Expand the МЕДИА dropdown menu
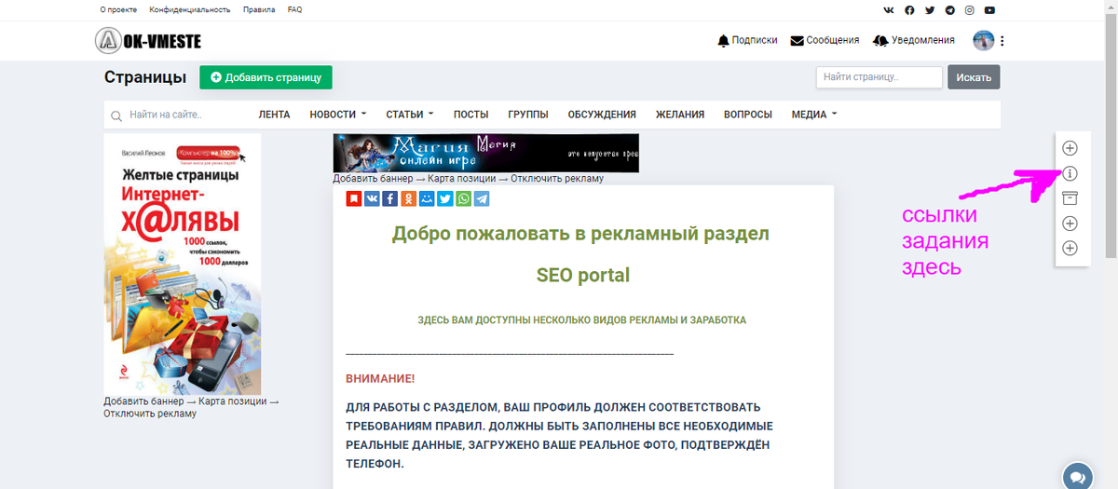This screenshot has width=1118, height=489. (x=814, y=115)
